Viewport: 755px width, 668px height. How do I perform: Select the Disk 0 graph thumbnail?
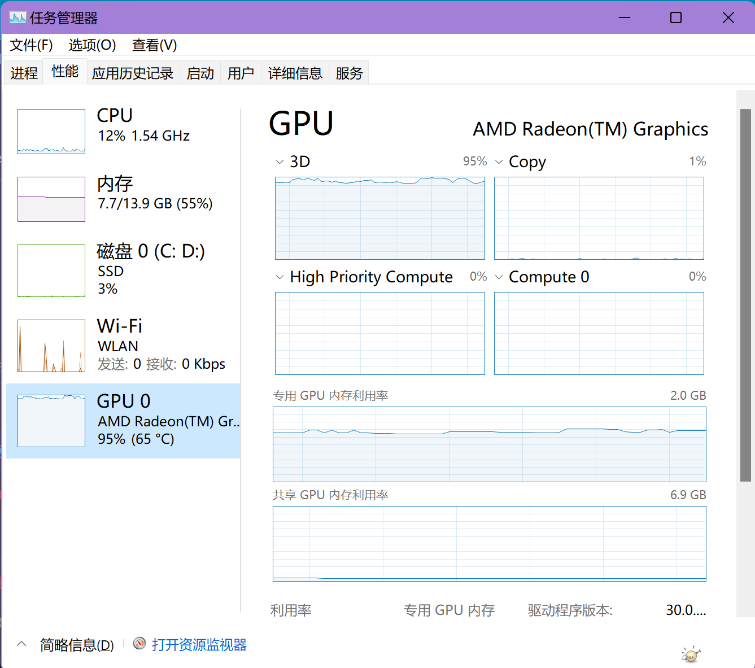pos(51,270)
